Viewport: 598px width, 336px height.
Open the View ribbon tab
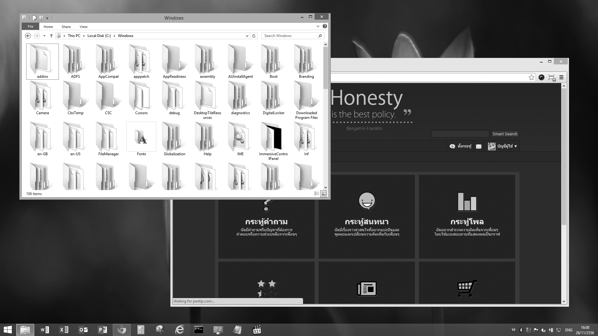pos(83,27)
